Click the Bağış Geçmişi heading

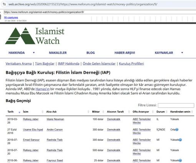point(18,101)
